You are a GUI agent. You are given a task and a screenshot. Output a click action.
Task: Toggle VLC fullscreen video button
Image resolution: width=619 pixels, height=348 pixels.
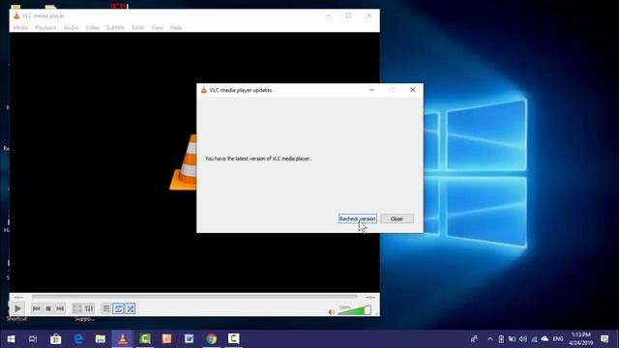[77, 308]
